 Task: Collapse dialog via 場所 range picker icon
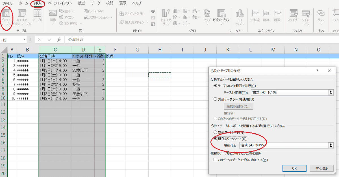331,145
